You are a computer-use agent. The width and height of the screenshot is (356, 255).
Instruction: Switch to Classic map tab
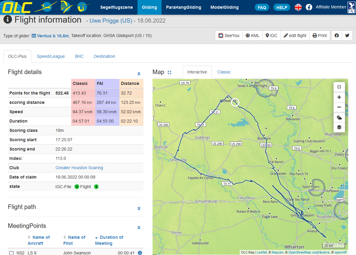[224, 72]
